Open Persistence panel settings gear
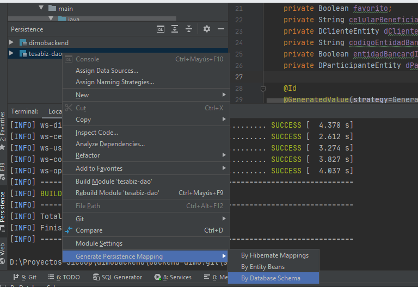418x288 pixels. pos(206,29)
